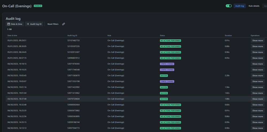Click the ENABLED badge next to title
Image resolution: width=267 pixels, height=132 pixels.
(38, 6)
